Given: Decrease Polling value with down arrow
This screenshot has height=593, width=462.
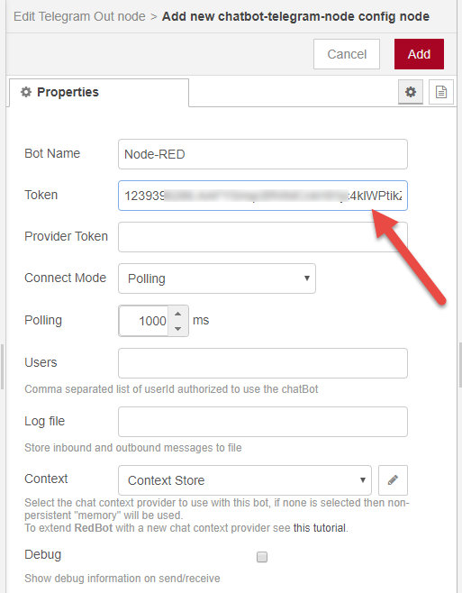Looking at the screenshot, I should coord(177,328).
